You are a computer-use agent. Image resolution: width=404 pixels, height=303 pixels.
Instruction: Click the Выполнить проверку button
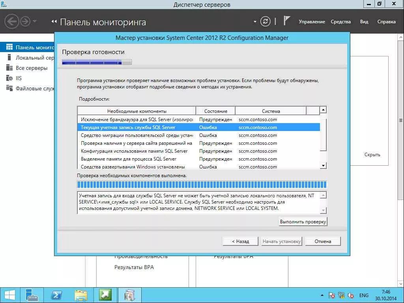(303, 222)
